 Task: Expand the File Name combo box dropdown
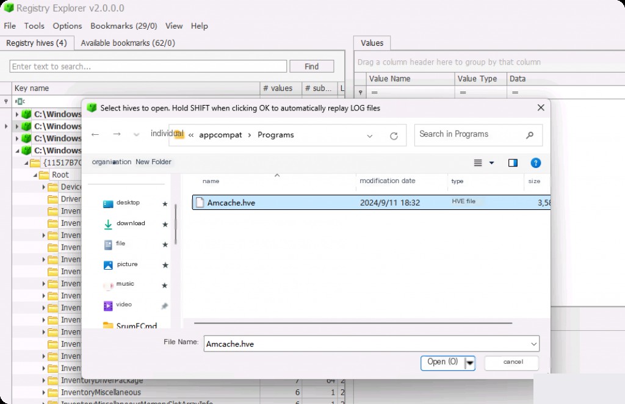click(x=533, y=344)
